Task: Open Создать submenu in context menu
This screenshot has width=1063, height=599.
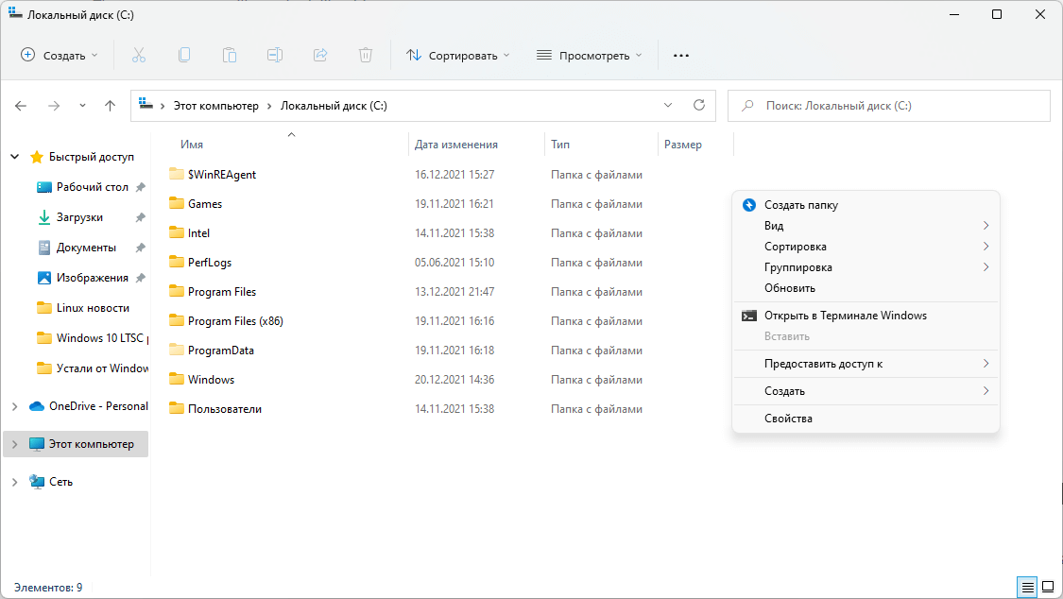Action: tap(866, 391)
